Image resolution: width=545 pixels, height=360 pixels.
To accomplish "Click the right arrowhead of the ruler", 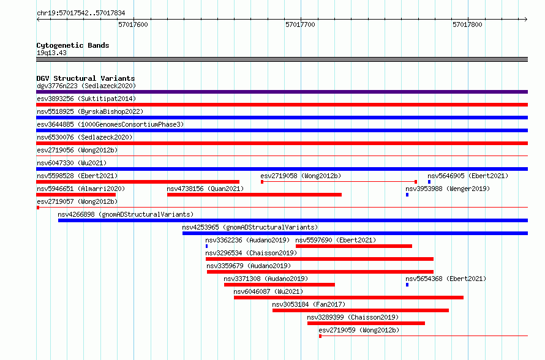I will [x=526, y=19].
